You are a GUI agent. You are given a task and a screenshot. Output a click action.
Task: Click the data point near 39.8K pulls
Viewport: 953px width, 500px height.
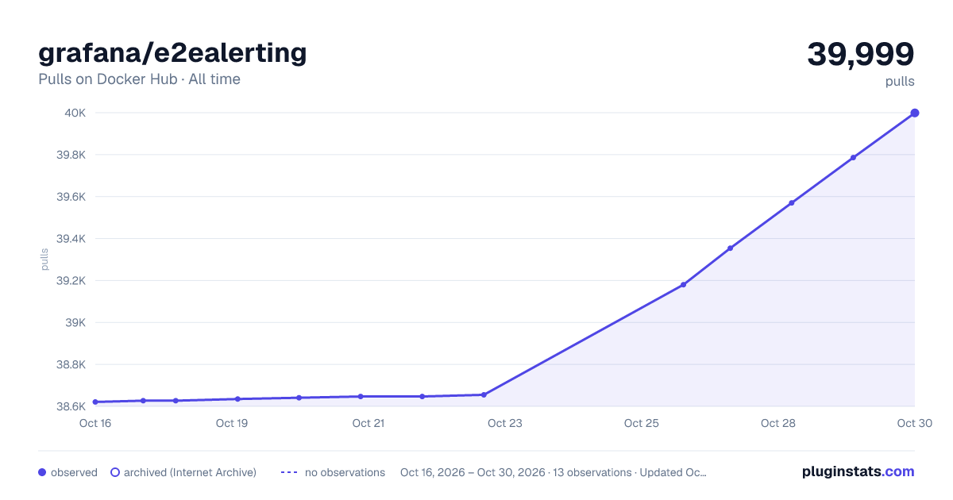pyautogui.click(x=853, y=157)
